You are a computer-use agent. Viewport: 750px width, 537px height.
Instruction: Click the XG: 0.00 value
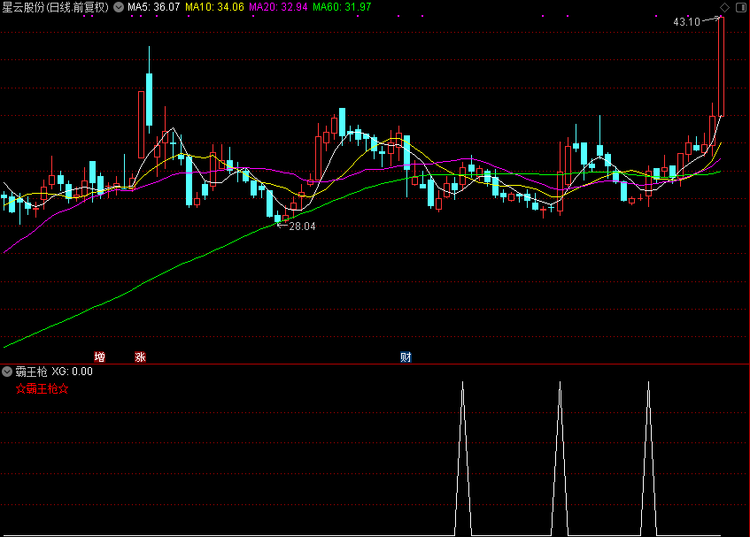73,372
